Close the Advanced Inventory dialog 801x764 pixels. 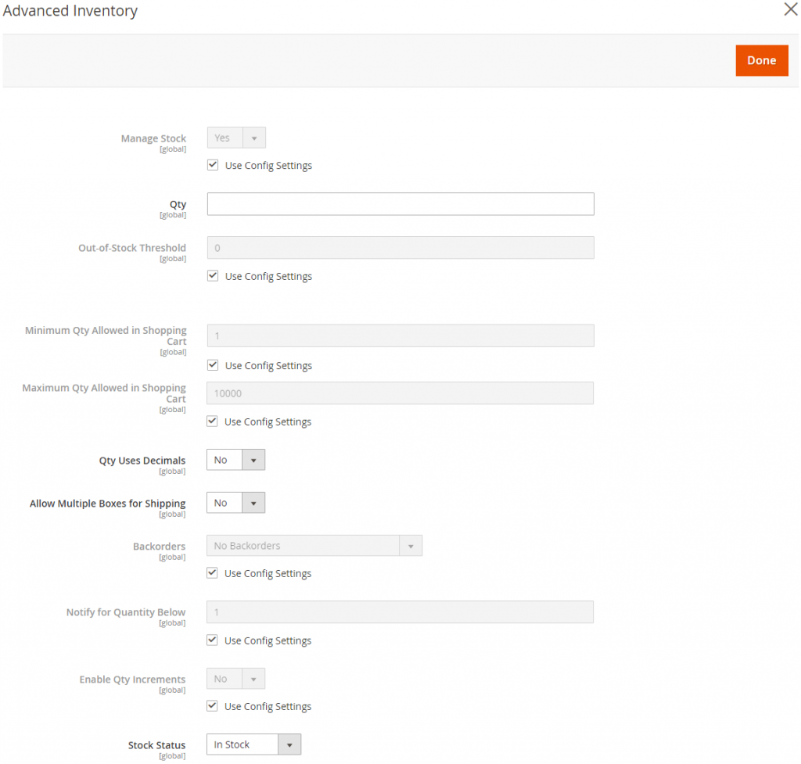click(790, 9)
